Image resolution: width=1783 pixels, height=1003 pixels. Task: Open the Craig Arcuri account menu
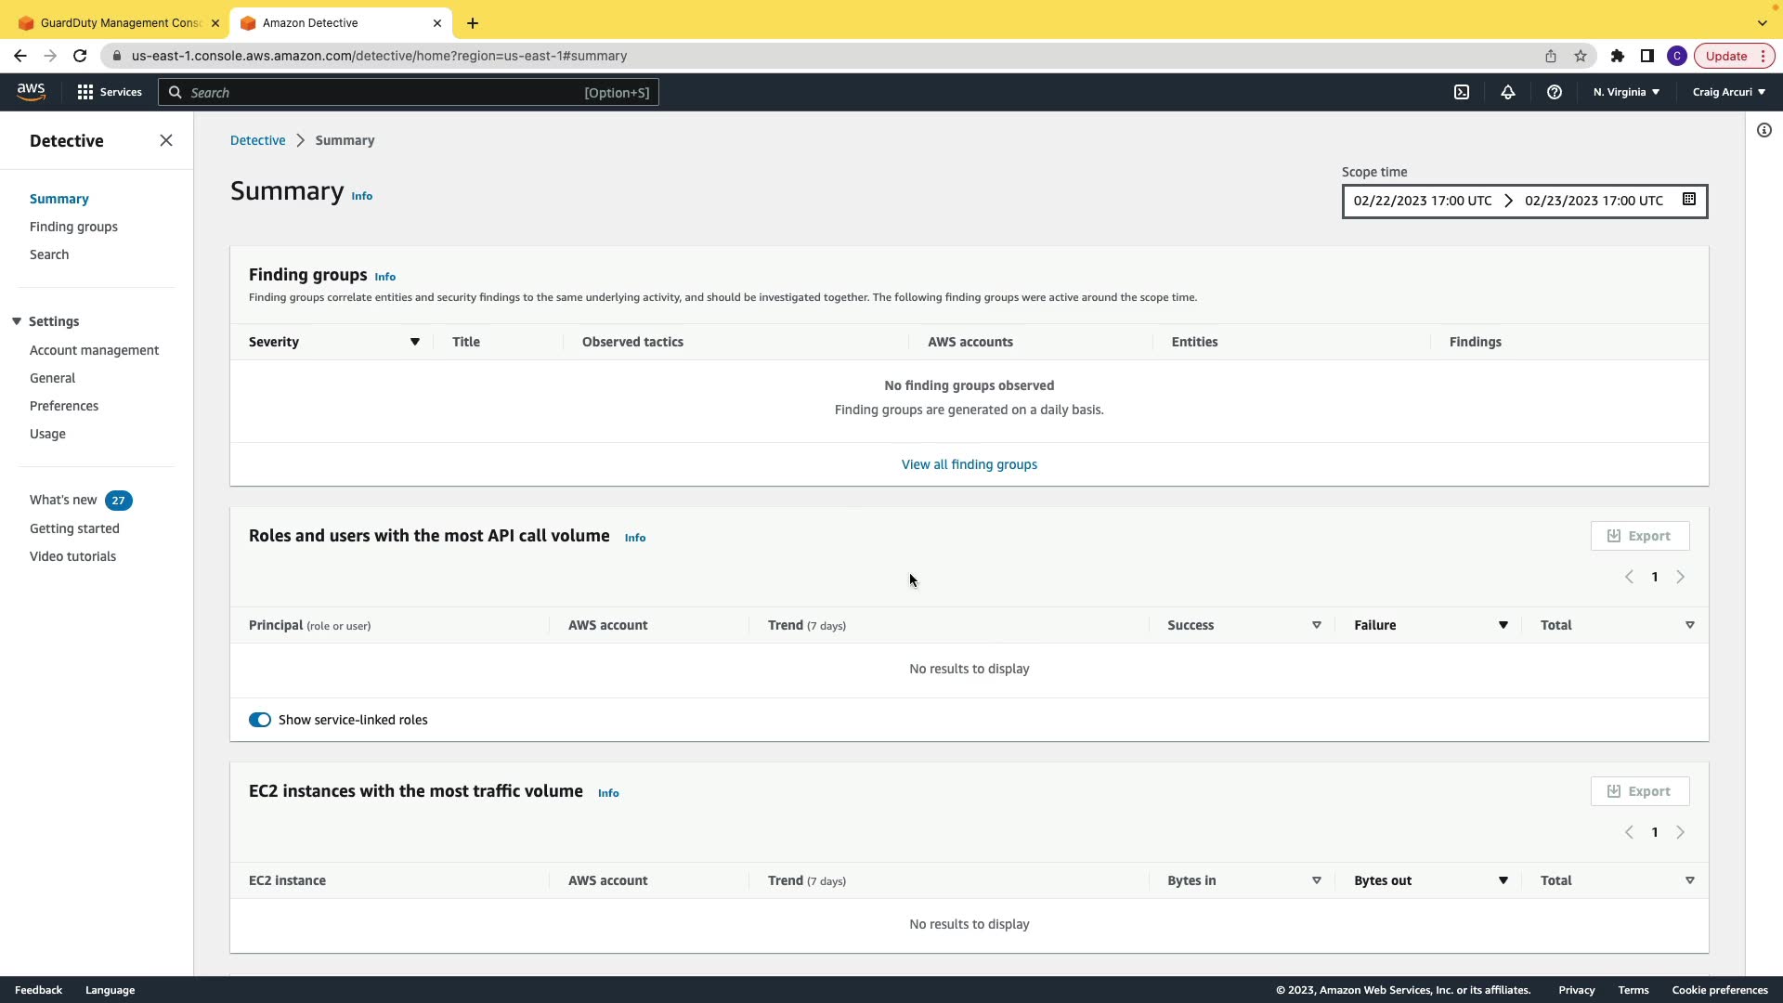(x=1728, y=92)
